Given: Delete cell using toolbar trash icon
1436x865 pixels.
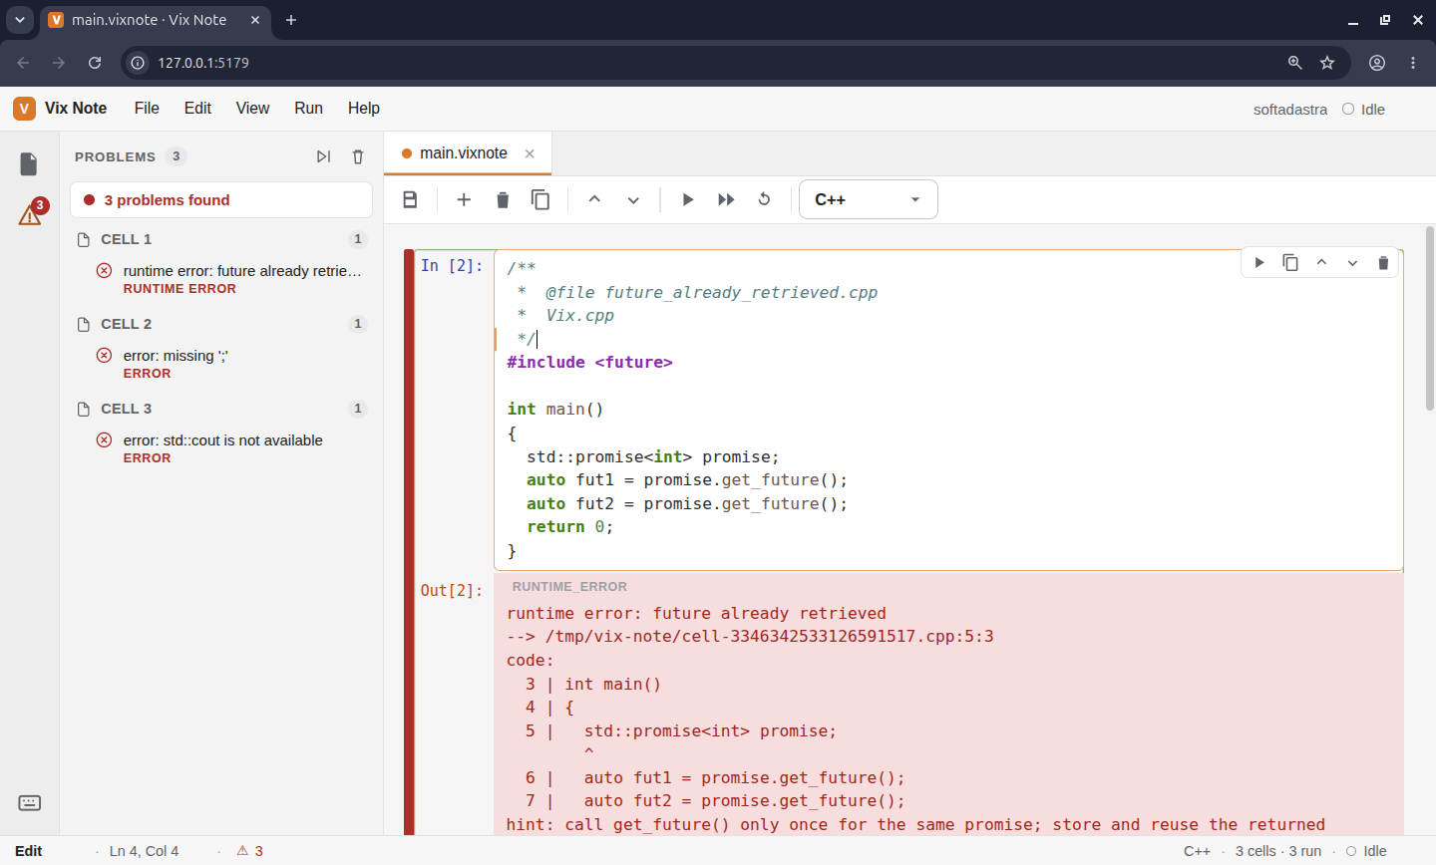Looking at the screenshot, I should [503, 199].
